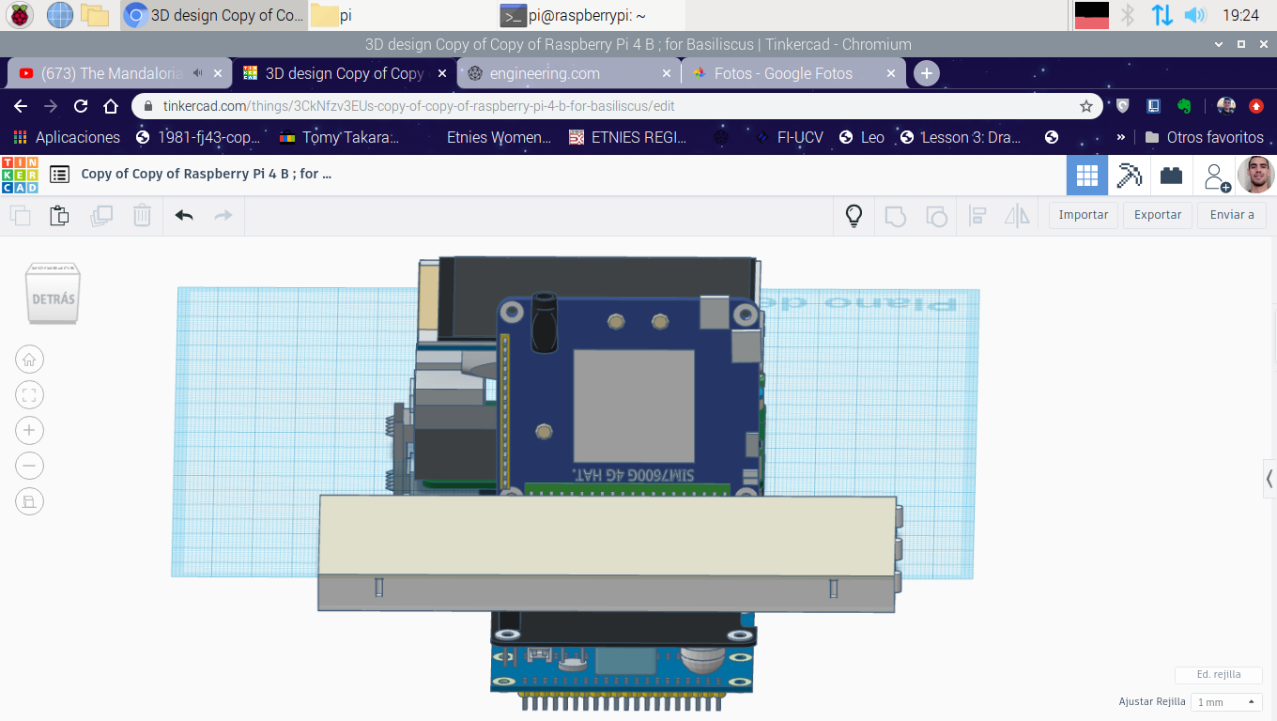
Task: Expand the collapsed shapes side panel
Action: (1269, 478)
